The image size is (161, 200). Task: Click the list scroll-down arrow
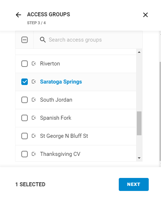click(x=139, y=158)
